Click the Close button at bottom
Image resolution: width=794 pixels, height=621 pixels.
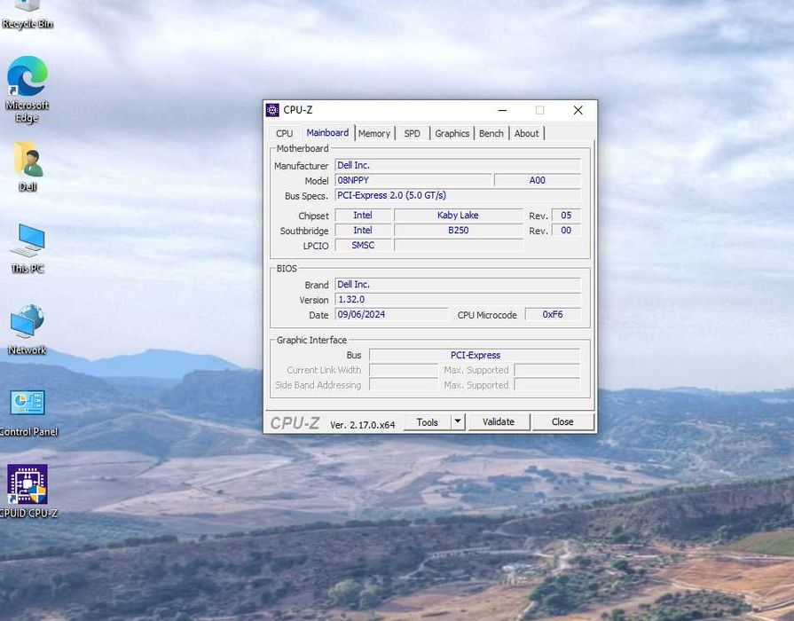[562, 422]
